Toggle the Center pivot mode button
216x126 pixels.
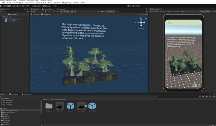[37, 6]
